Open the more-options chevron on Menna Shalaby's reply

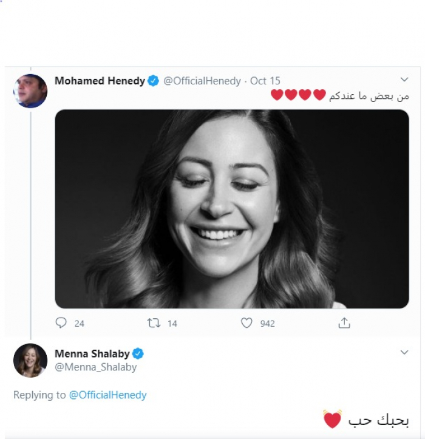[x=405, y=352]
